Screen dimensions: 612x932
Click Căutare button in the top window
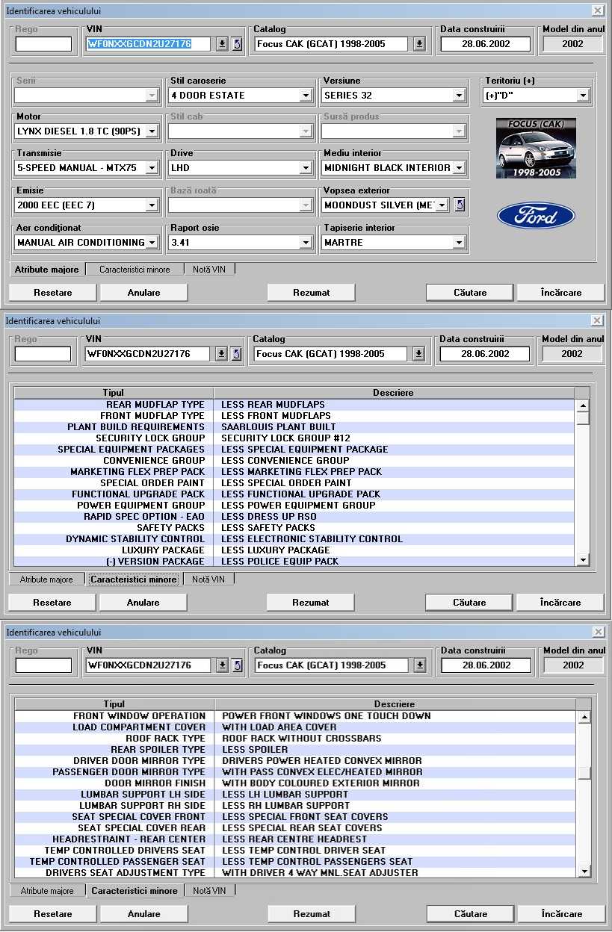click(470, 293)
